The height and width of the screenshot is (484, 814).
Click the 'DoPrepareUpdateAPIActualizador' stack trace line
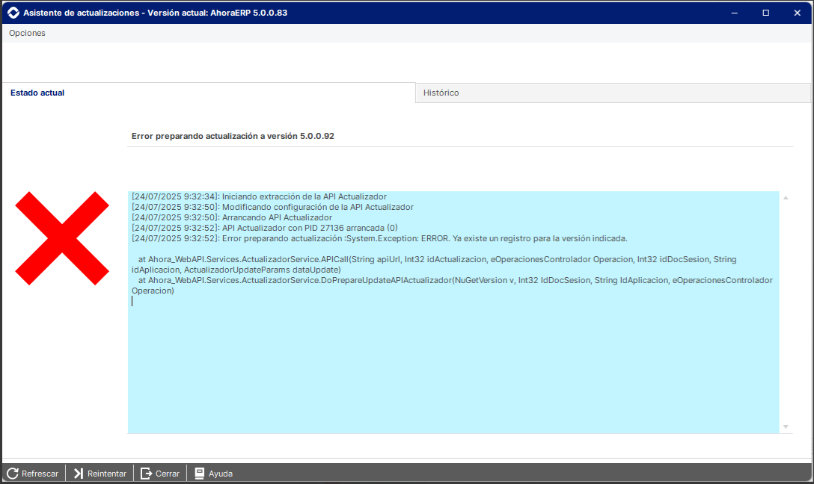[x=452, y=285]
